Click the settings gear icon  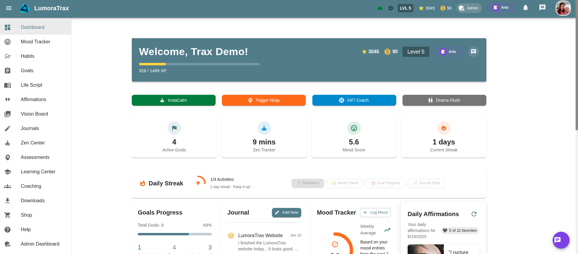(x=390, y=8)
